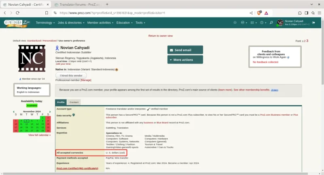
Task: Close the Novian Cahyadi browser tab
Action: click(x=48, y=4)
